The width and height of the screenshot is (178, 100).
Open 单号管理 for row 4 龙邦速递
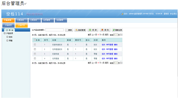(110, 59)
